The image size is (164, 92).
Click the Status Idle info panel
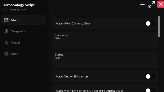click(105, 59)
